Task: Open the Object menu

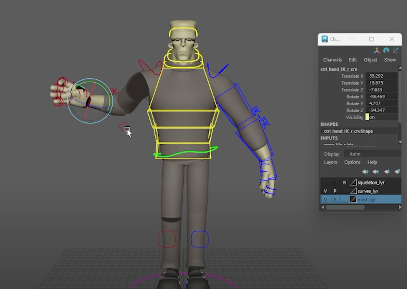Action: [370, 60]
